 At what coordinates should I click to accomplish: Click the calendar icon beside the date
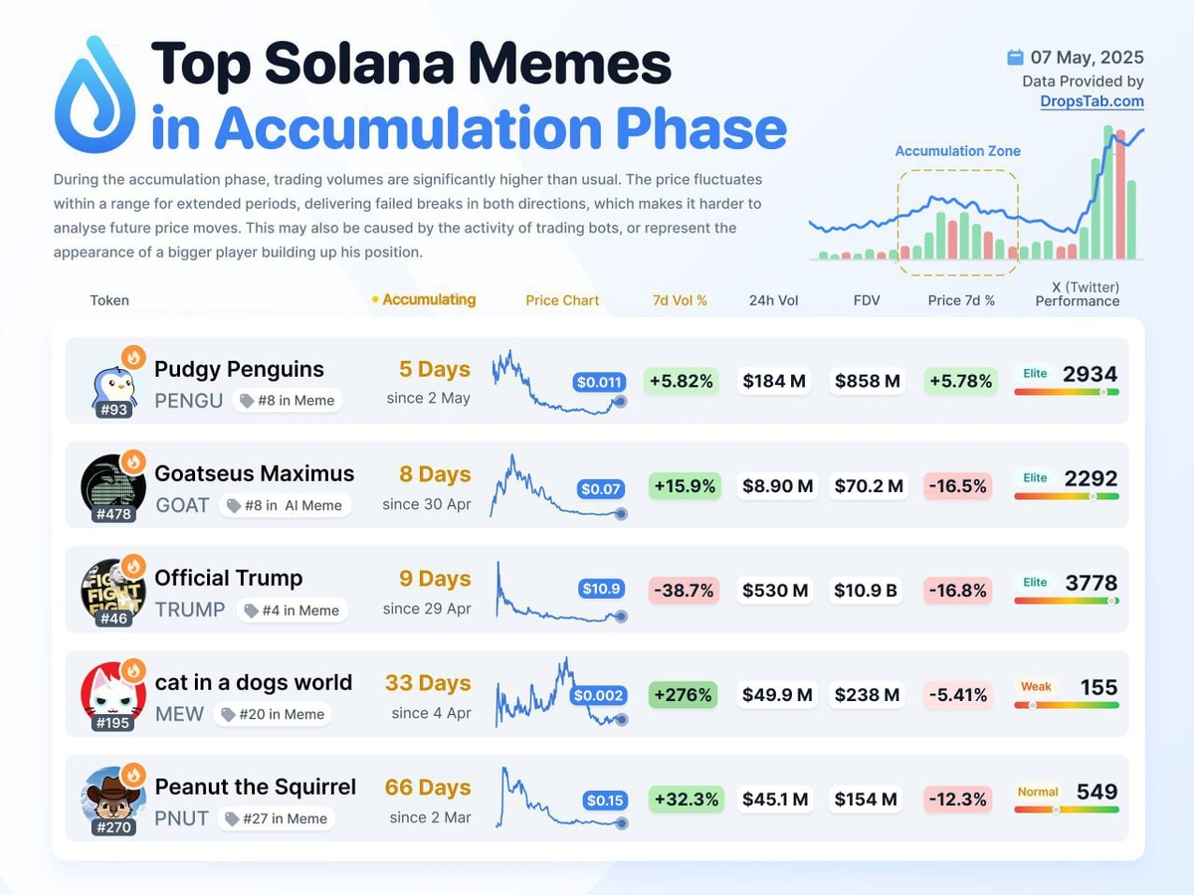coord(1015,57)
